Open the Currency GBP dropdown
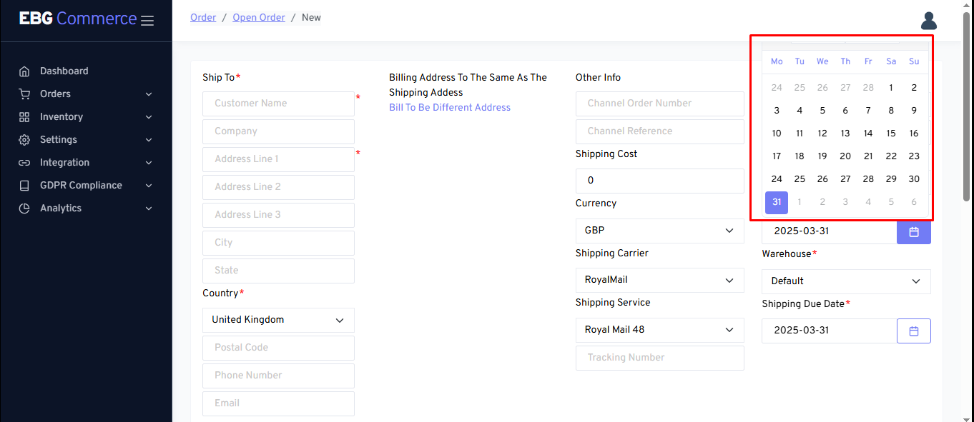 point(659,231)
